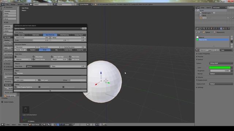This screenshot has height=131, width=234.
Task: Toggle Apply Split Edge checkbox
Action: click(x=52, y=57)
